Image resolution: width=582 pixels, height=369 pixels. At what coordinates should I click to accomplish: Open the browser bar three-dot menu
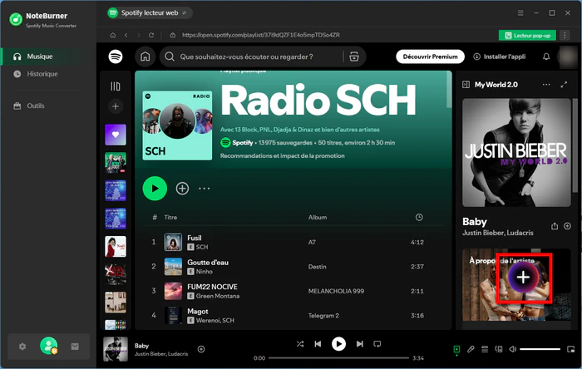pyautogui.click(x=565, y=35)
